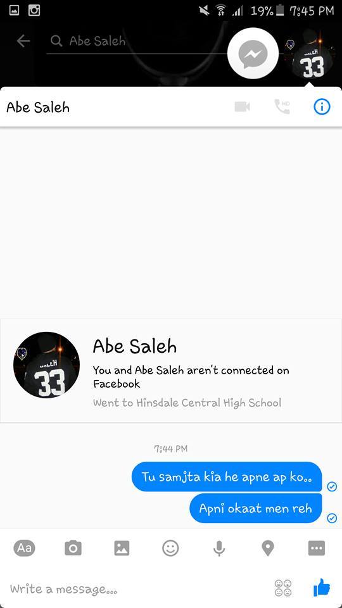Tap the jersey 33 chat head avatar
Image resolution: width=342 pixels, height=608 pixels.
pyautogui.click(x=308, y=54)
